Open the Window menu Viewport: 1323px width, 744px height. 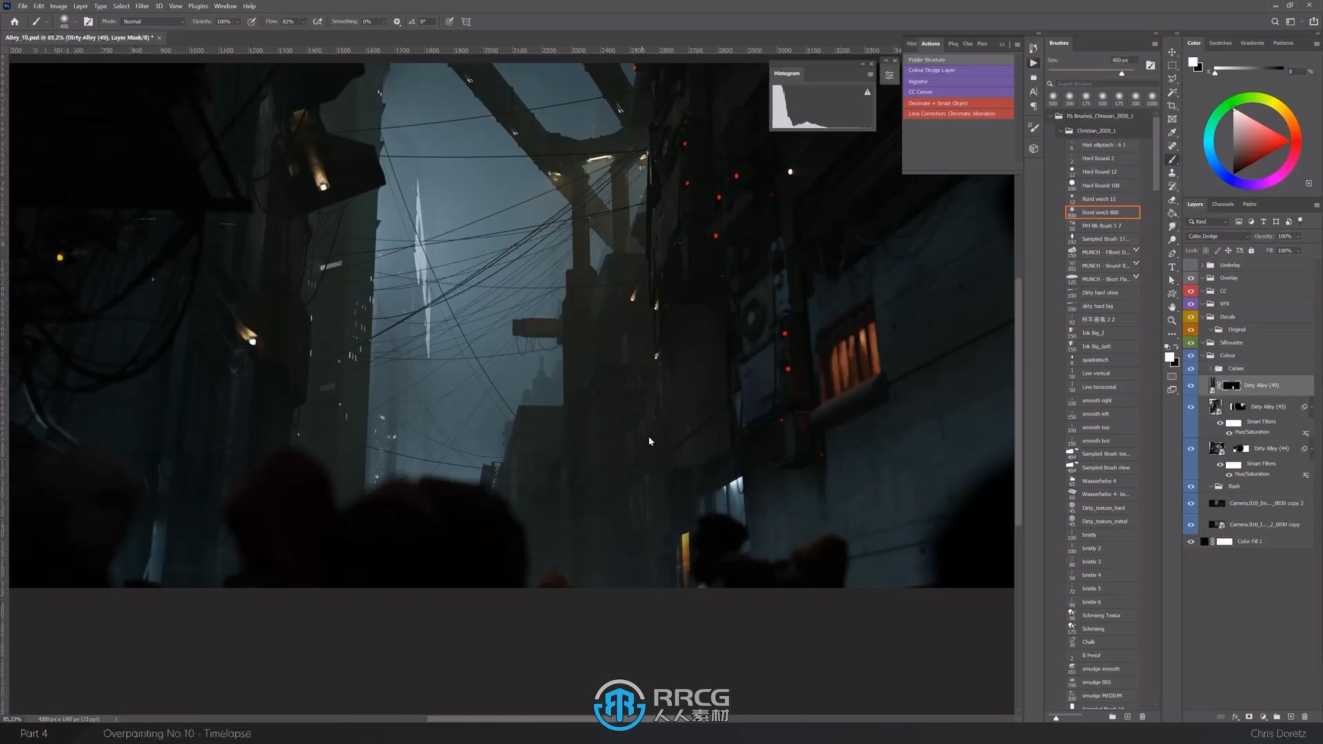pos(225,6)
